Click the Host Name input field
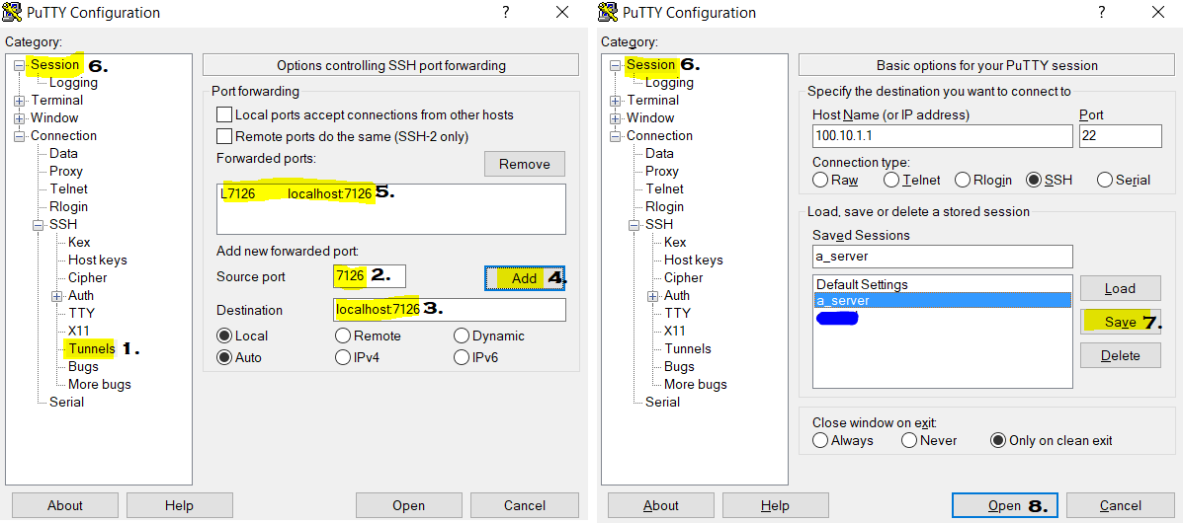1183x523 pixels. click(x=942, y=136)
